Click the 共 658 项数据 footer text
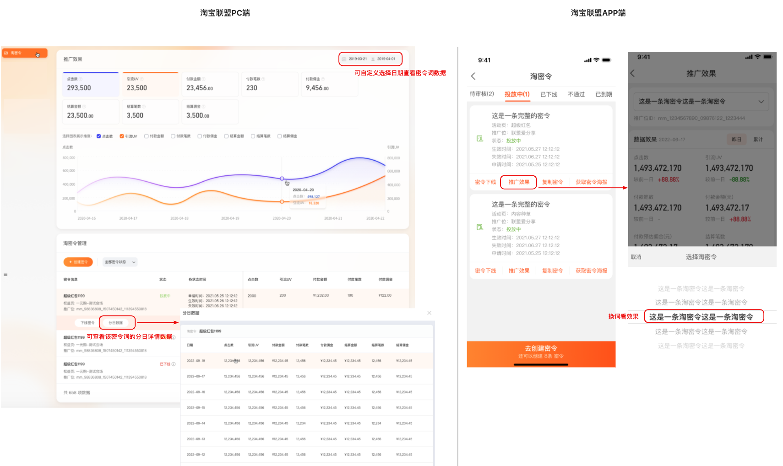783x466 pixels. click(x=77, y=393)
